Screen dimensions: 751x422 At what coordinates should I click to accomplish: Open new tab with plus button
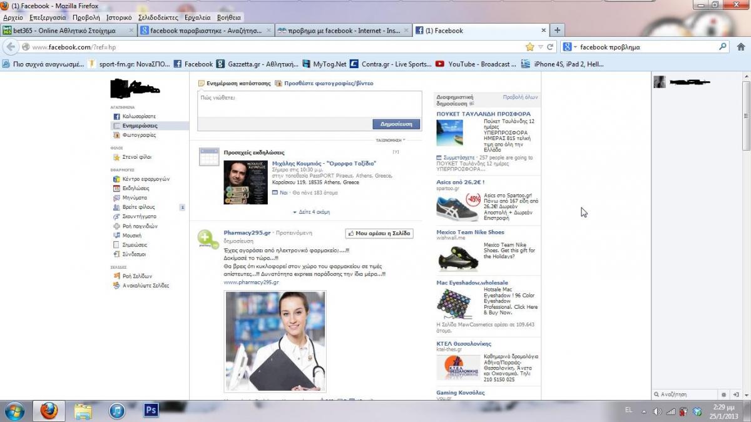tap(557, 30)
